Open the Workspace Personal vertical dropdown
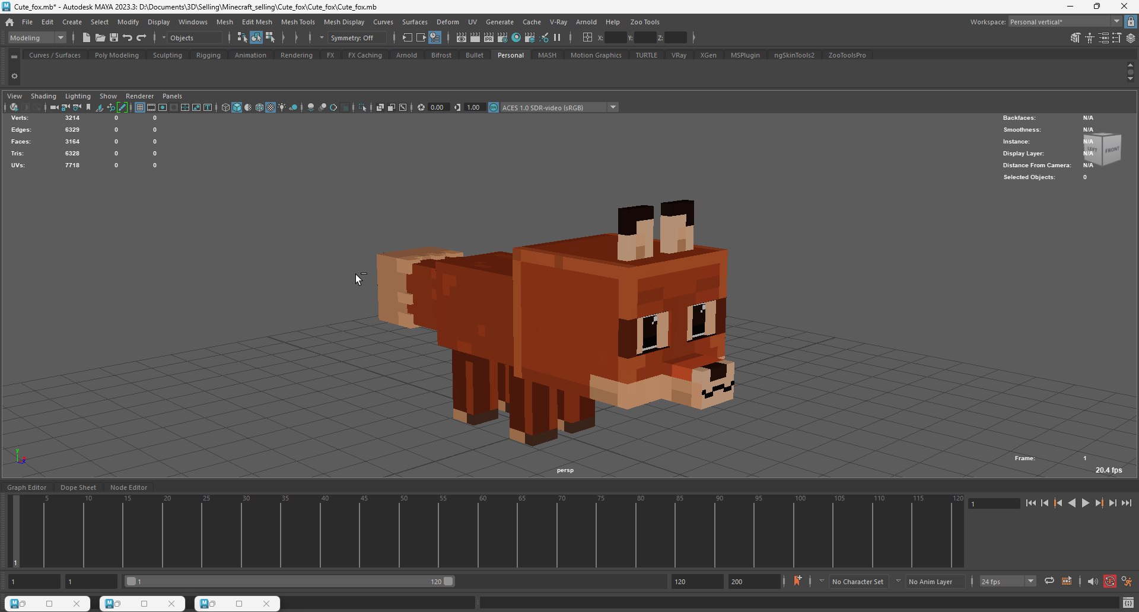The height and width of the screenshot is (612, 1139). (1065, 22)
